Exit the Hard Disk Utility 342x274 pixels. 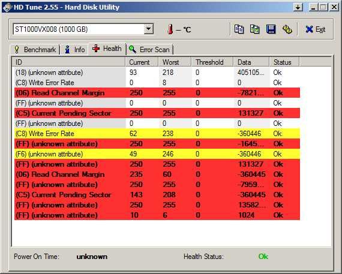[316, 29]
